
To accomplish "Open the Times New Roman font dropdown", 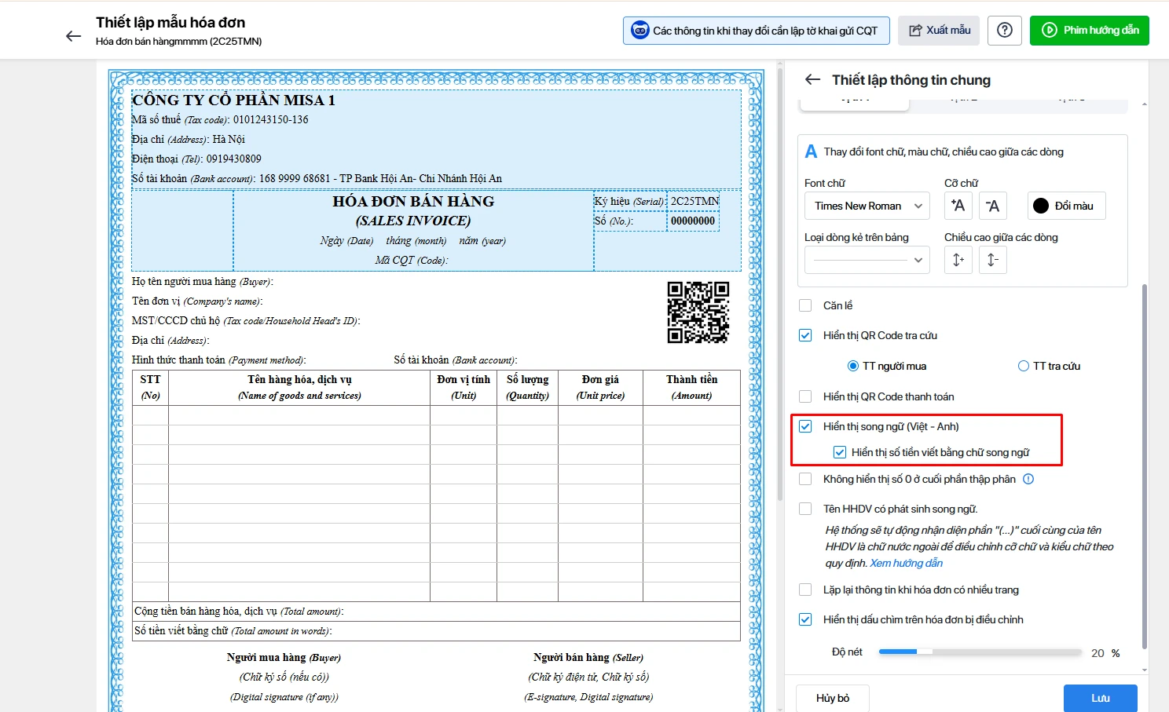I will [867, 206].
